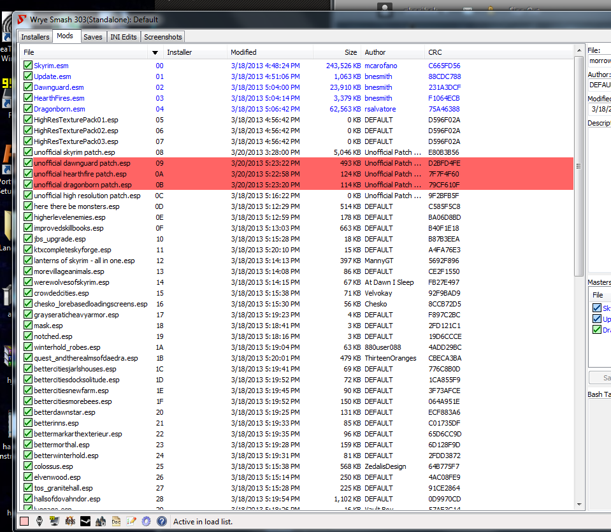Toggle the Update.esm checkbox
Viewport: 611px width, 532px height.
[27, 76]
